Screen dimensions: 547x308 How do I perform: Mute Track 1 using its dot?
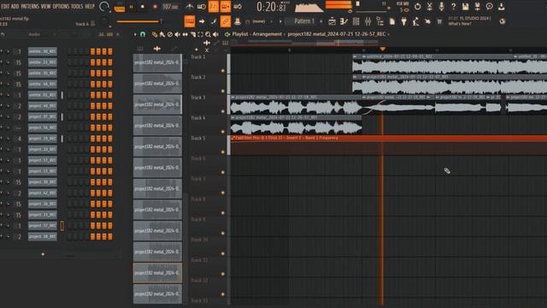click(x=223, y=71)
